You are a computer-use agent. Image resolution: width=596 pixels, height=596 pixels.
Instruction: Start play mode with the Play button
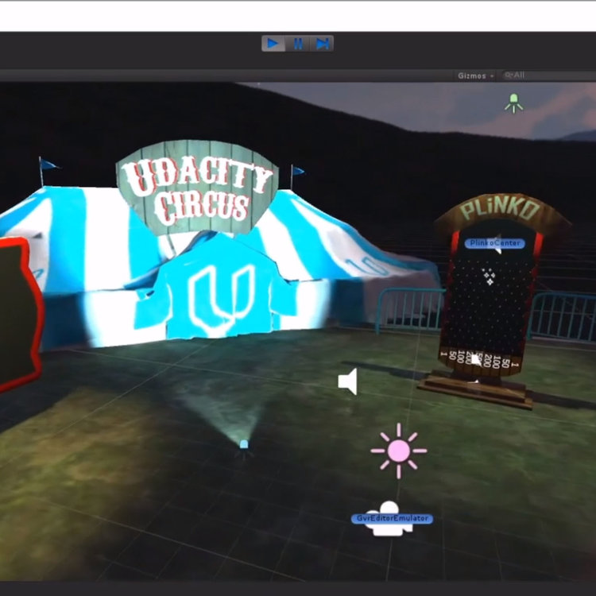point(273,44)
